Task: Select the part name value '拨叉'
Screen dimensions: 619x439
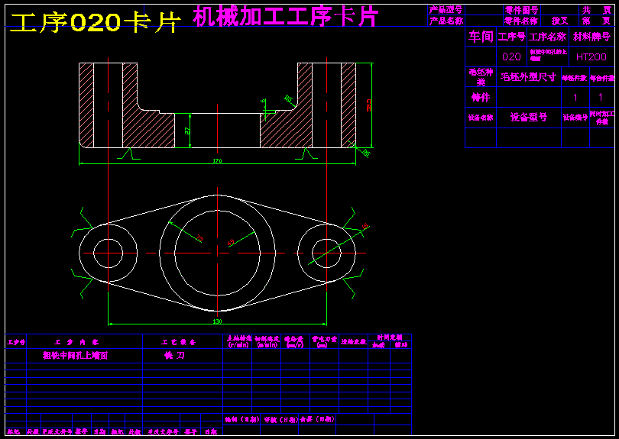Action: pos(560,21)
